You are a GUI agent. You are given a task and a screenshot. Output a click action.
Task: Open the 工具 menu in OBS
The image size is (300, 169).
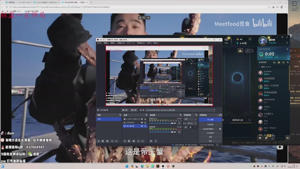pyautogui.click(x=149, y=43)
